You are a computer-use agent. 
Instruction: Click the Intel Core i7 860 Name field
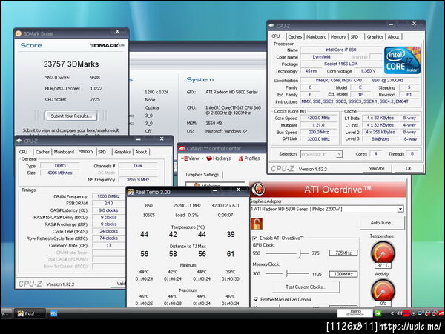[x=341, y=50]
